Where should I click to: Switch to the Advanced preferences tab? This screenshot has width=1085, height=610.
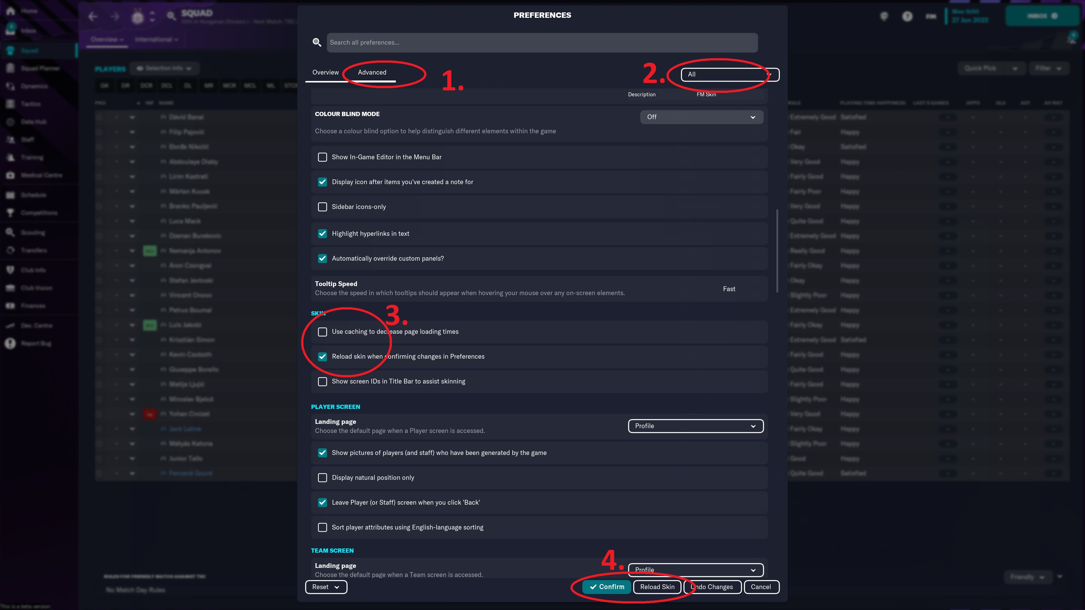pos(372,72)
